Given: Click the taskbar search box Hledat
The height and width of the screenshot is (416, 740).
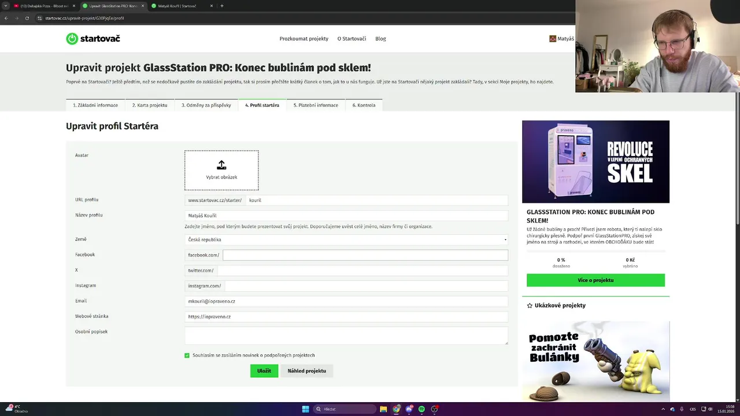Looking at the screenshot, I should click(345, 409).
